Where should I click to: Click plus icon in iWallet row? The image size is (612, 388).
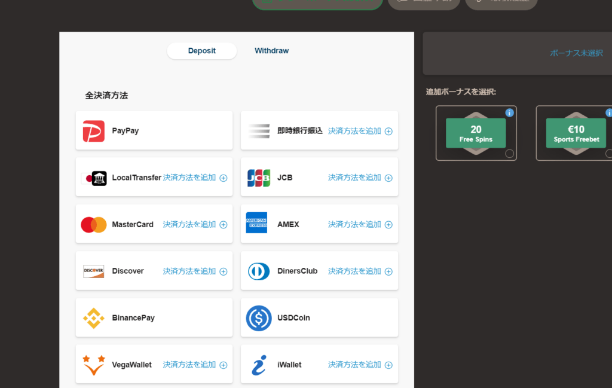pyautogui.click(x=388, y=365)
